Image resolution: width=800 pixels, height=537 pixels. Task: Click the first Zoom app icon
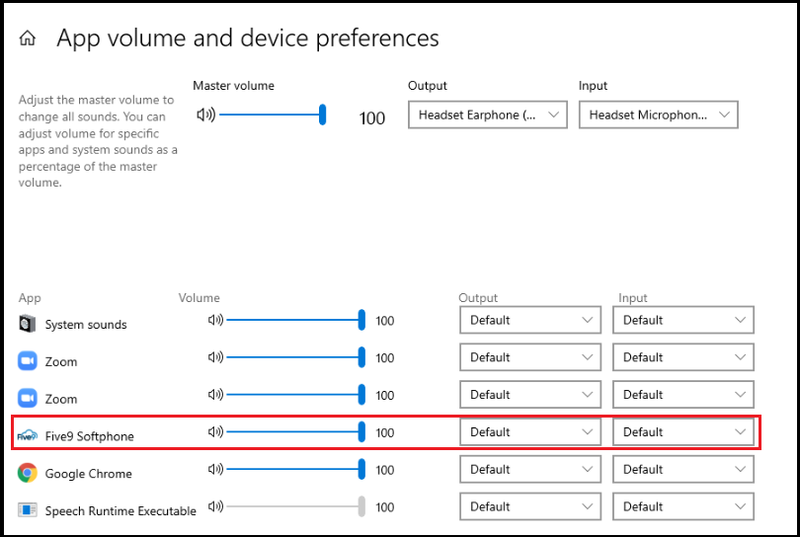pyautogui.click(x=27, y=361)
